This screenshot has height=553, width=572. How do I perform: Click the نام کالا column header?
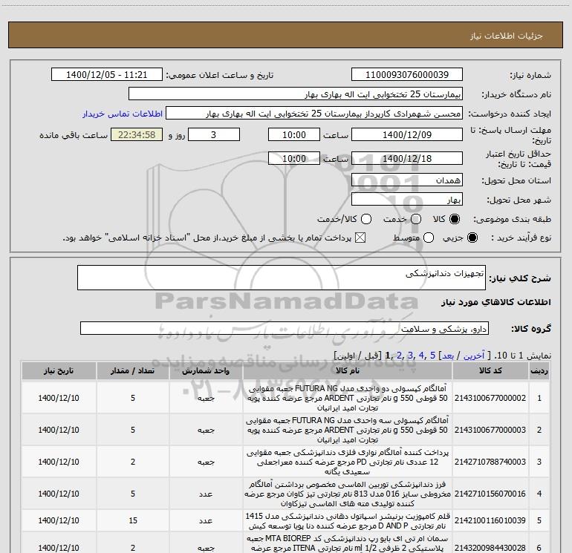348,370
